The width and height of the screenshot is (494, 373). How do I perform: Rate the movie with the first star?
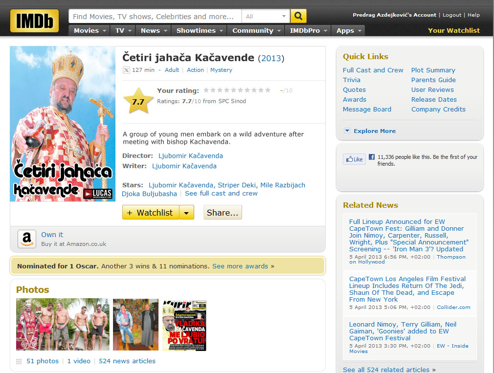(x=206, y=90)
